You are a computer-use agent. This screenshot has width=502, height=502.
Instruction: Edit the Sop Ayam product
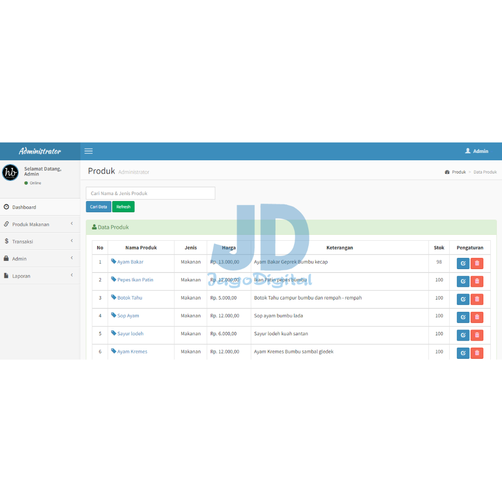click(x=463, y=317)
